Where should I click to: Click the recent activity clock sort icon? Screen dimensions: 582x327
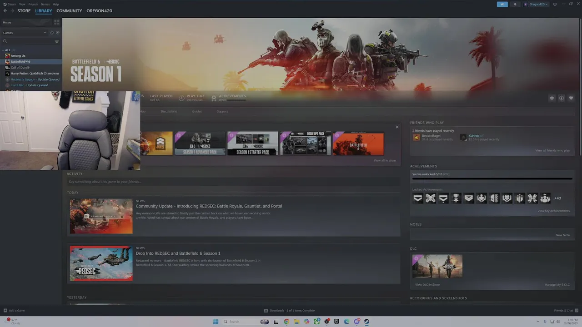click(52, 33)
